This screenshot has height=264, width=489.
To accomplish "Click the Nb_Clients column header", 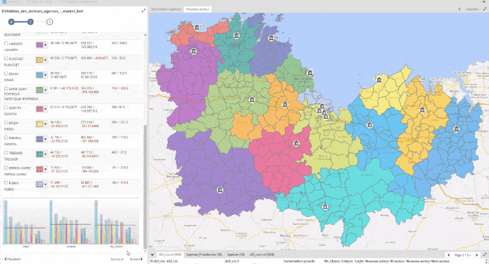I will 332,261.
